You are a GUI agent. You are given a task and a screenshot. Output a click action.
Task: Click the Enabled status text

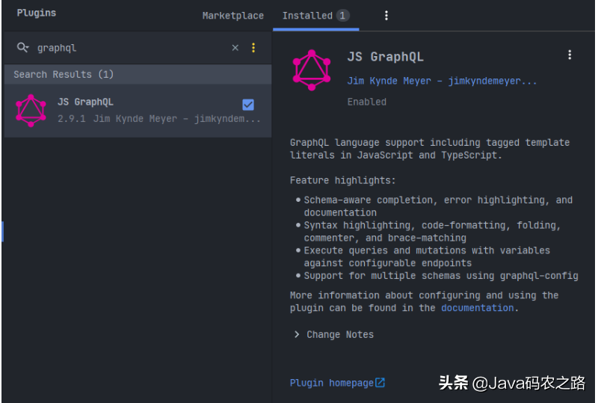[x=366, y=102]
